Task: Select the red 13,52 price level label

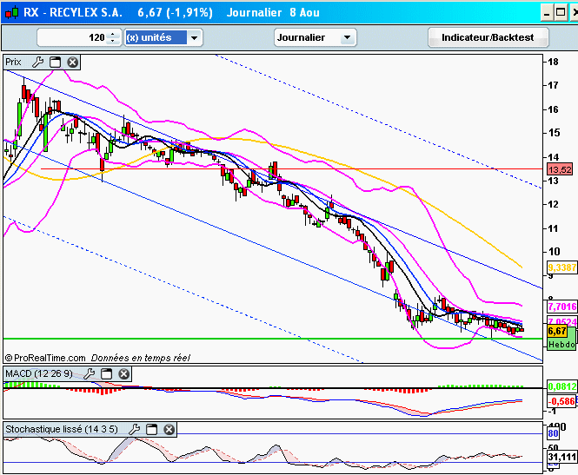Action: [x=560, y=169]
